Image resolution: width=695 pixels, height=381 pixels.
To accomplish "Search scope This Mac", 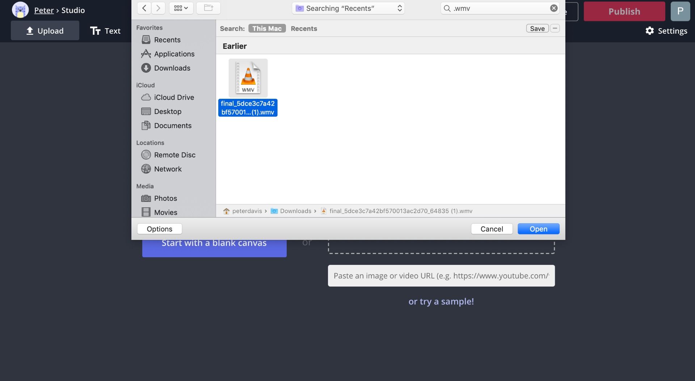I will tap(267, 29).
